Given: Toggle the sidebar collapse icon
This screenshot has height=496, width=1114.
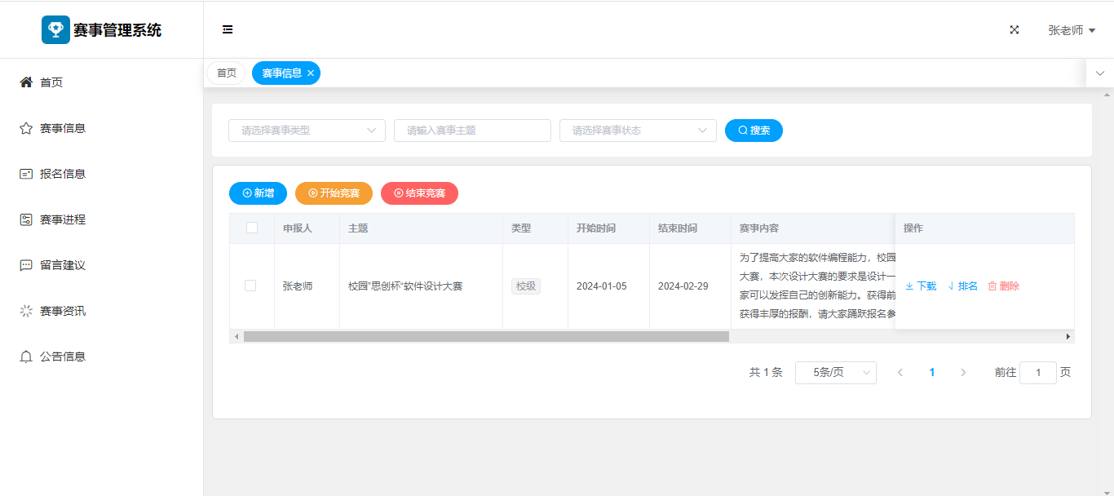Looking at the screenshot, I should pos(228,30).
